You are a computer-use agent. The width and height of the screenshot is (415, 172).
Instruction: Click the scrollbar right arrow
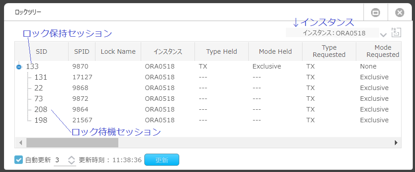pyautogui.click(x=396, y=142)
